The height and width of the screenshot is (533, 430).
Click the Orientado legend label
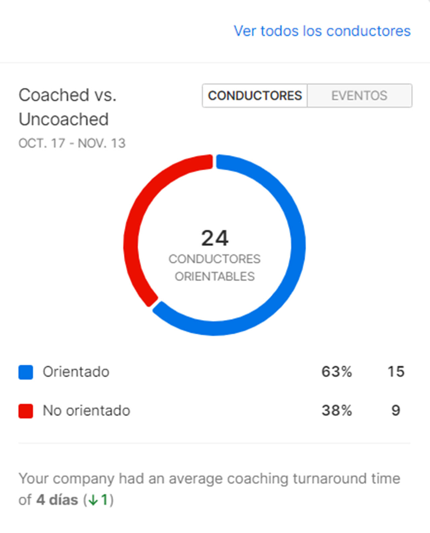pyautogui.click(x=76, y=372)
